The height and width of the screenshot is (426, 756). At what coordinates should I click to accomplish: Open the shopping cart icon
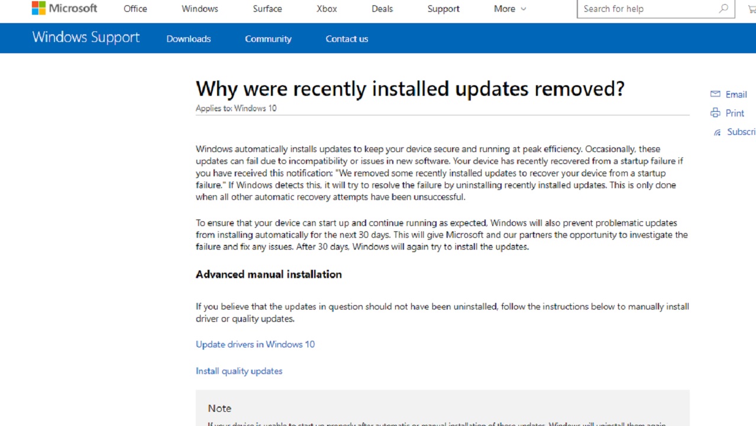coord(751,9)
